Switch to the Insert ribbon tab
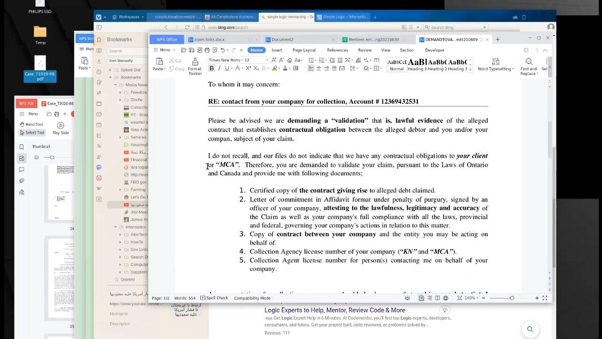The width and height of the screenshot is (602, 339). (x=277, y=50)
